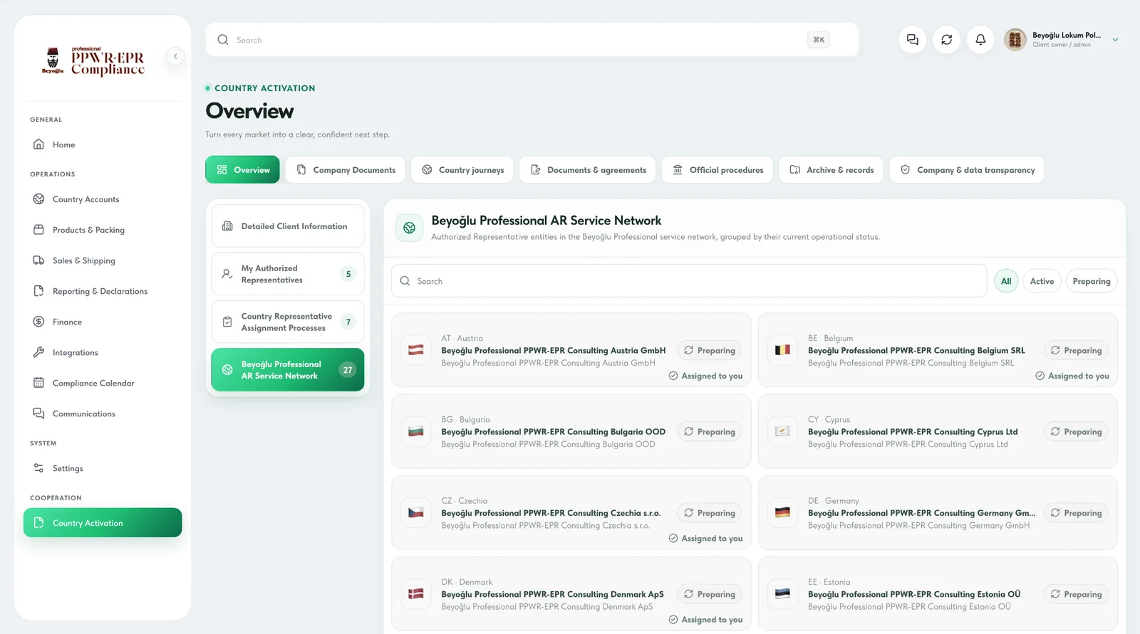
Task: Open Documents & agreements tab
Action: [588, 170]
